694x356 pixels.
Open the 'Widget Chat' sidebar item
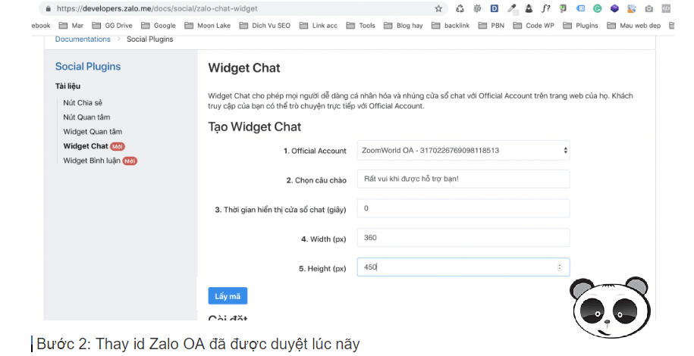[86, 146]
